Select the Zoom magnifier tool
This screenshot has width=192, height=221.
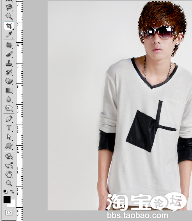(9, 183)
